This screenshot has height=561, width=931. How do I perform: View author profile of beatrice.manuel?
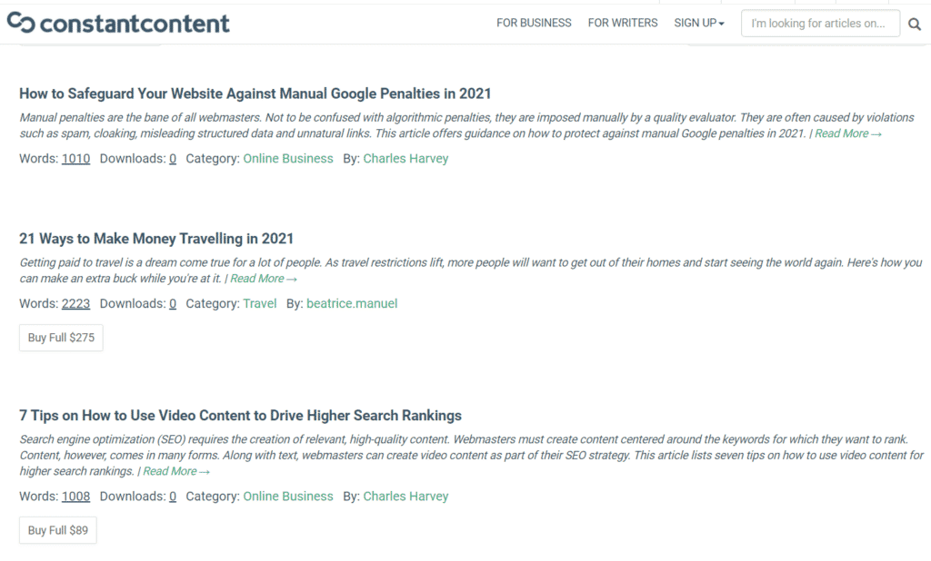352,303
